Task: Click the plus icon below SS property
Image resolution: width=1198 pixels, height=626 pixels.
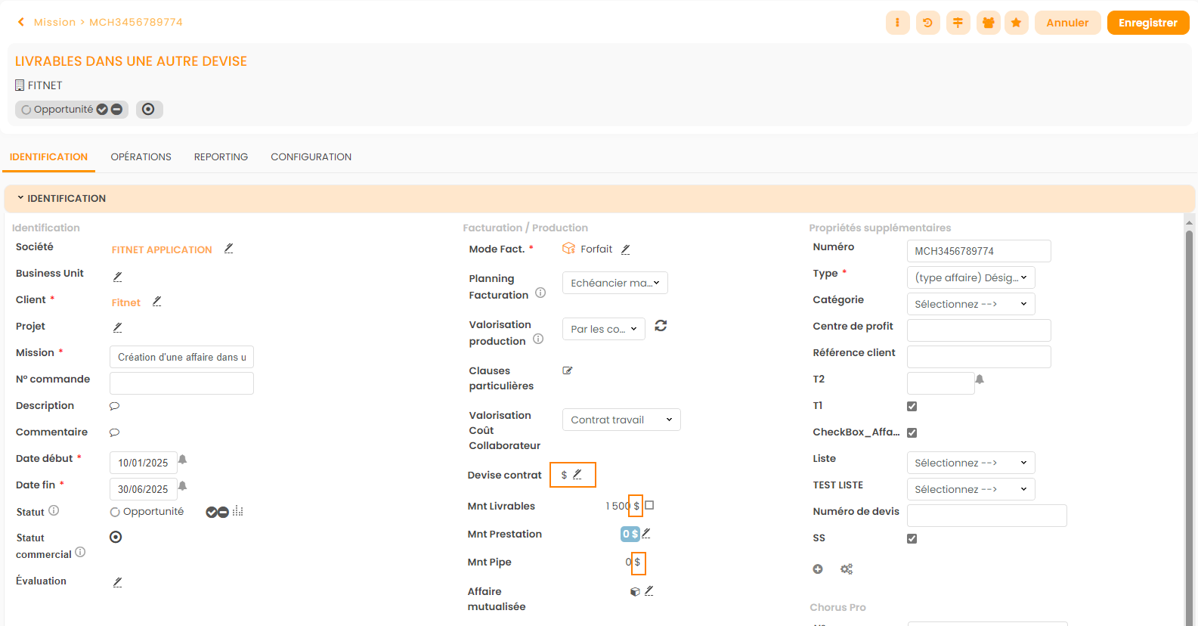Action: (818, 569)
